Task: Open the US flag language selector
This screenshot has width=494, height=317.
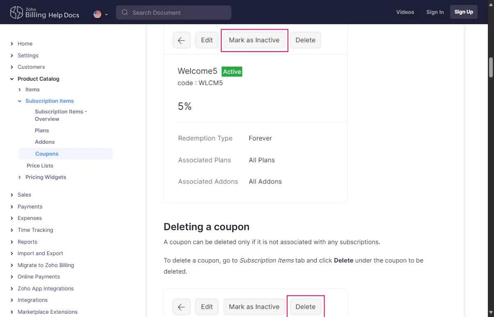Action: click(100, 14)
